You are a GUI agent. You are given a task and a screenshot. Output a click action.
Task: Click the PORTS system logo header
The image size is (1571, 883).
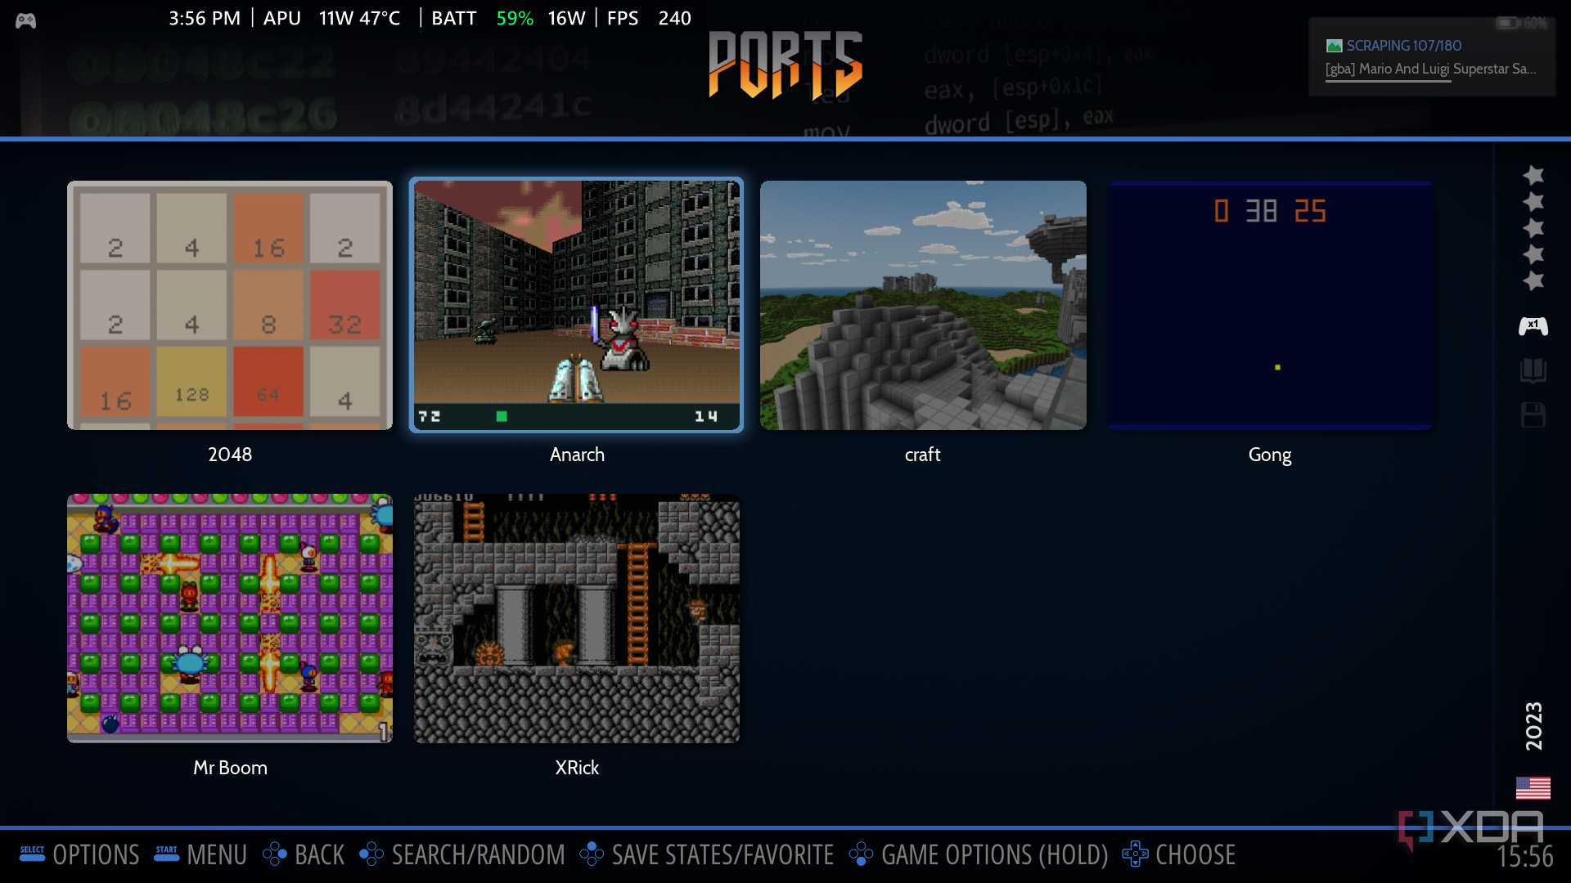point(785,65)
